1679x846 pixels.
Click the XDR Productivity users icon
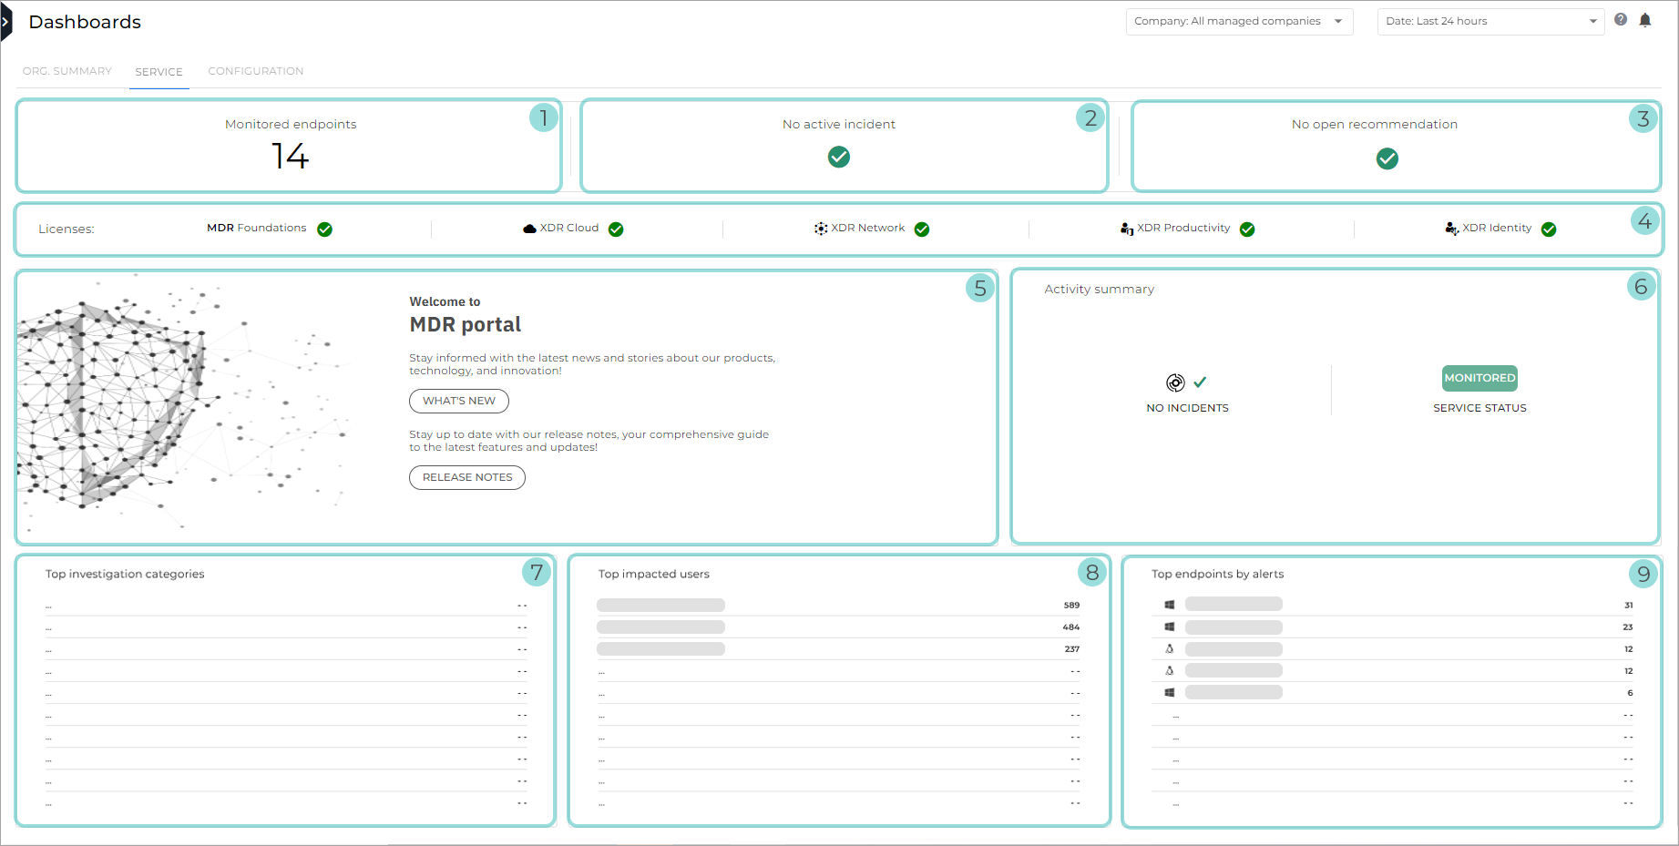(x=1126, y=229)
